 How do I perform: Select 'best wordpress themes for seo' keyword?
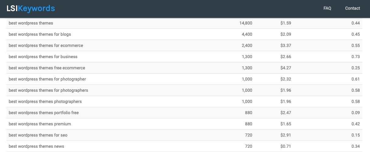click(x=38, y=135)
